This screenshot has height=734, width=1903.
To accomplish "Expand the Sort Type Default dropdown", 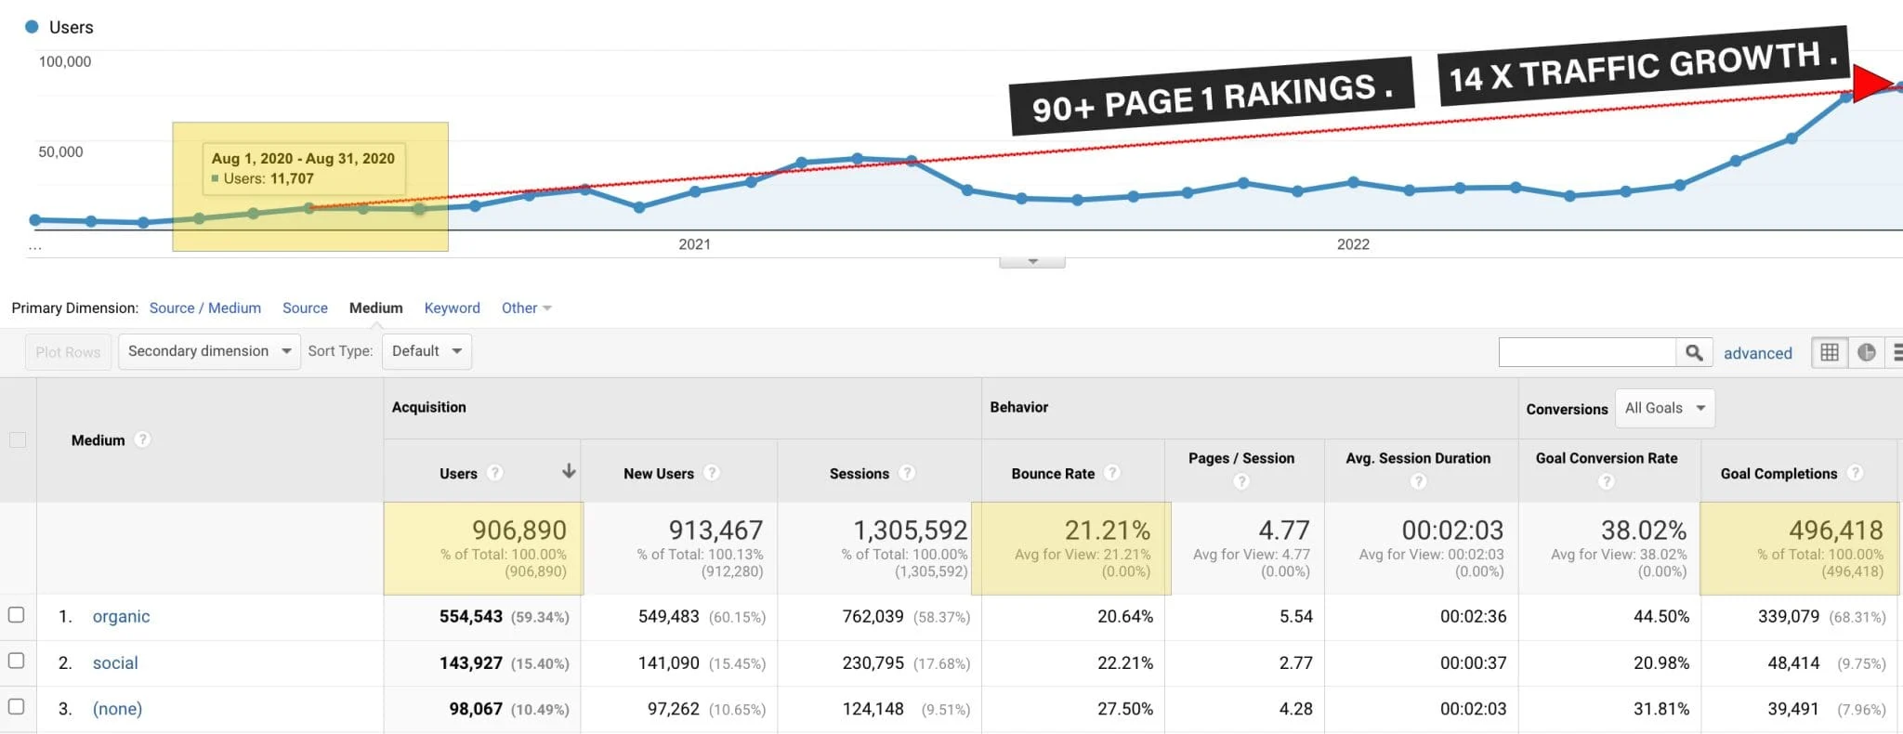I will pyautogui.click(x=427, y=351).
